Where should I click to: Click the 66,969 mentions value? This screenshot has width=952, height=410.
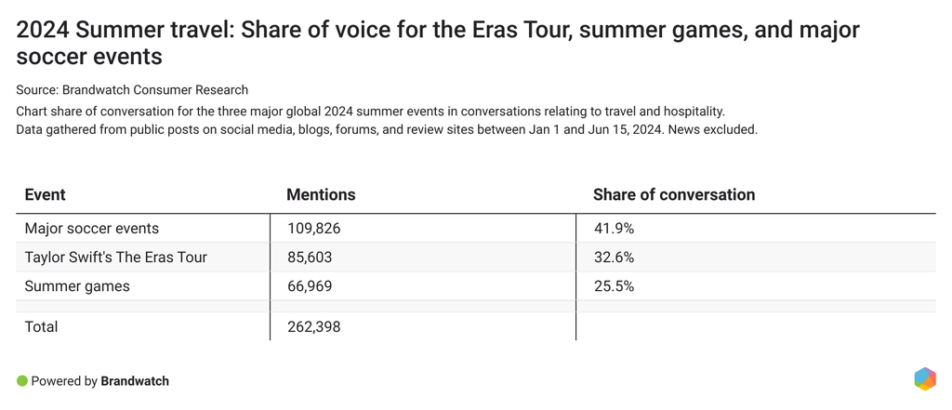(x=310, y=286)
